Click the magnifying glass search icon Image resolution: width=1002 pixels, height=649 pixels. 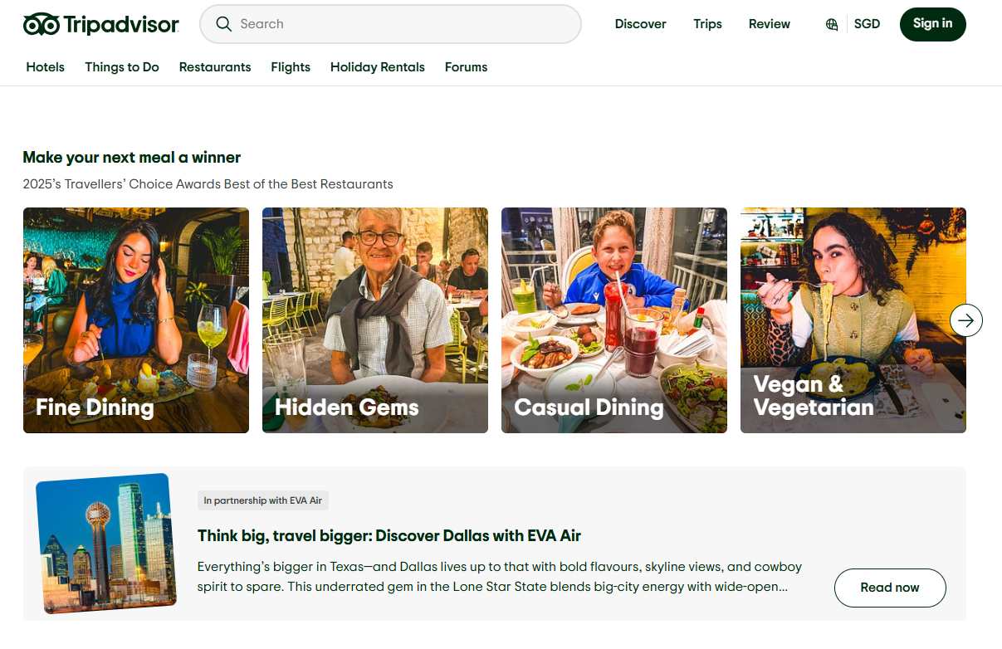pyautogui.click(x=223, y=24)
